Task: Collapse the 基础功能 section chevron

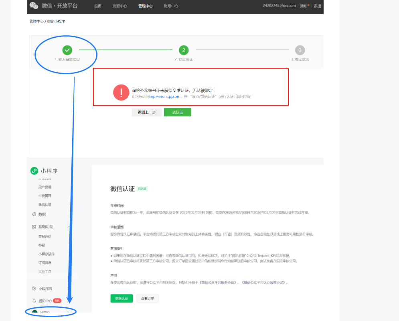Action: click(x=69, y=227)
